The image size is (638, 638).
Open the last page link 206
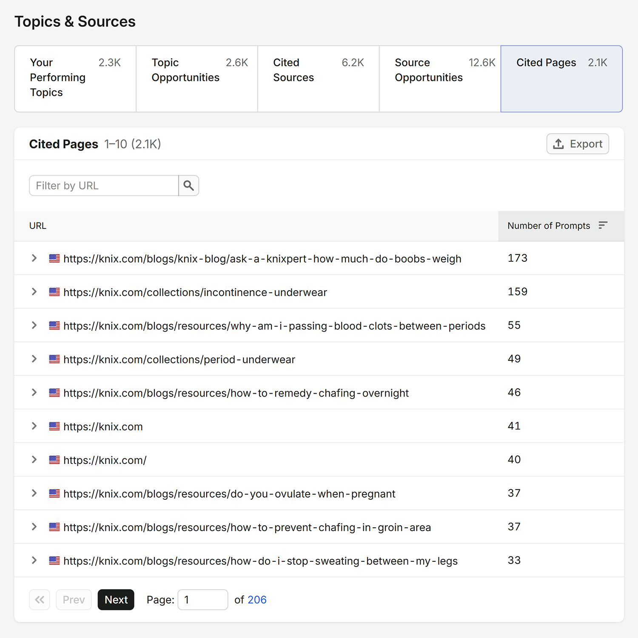tap(257, 600)
